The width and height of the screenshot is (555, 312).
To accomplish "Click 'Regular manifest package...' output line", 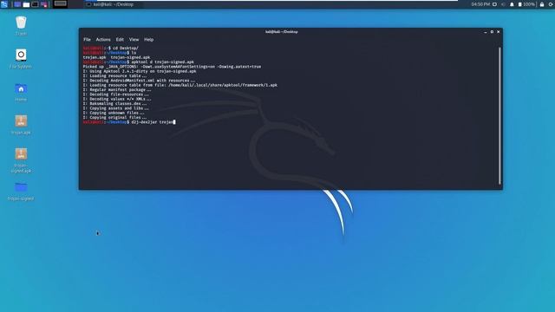I will (117, 89).
